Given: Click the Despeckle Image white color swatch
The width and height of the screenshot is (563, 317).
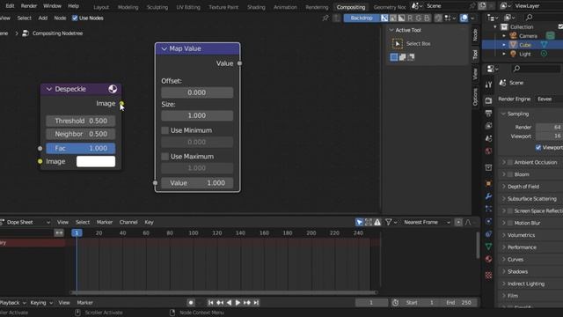Looking at the screenshot, I should pyautogui.click(x=96, y=161).
